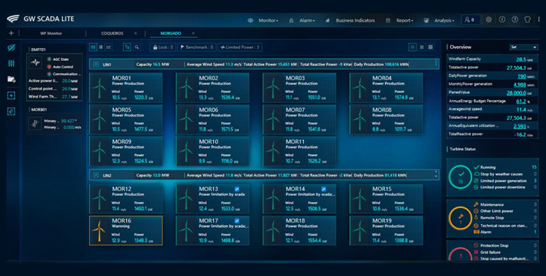Switch to COQUEIROS tab

(x=112, y=33)
